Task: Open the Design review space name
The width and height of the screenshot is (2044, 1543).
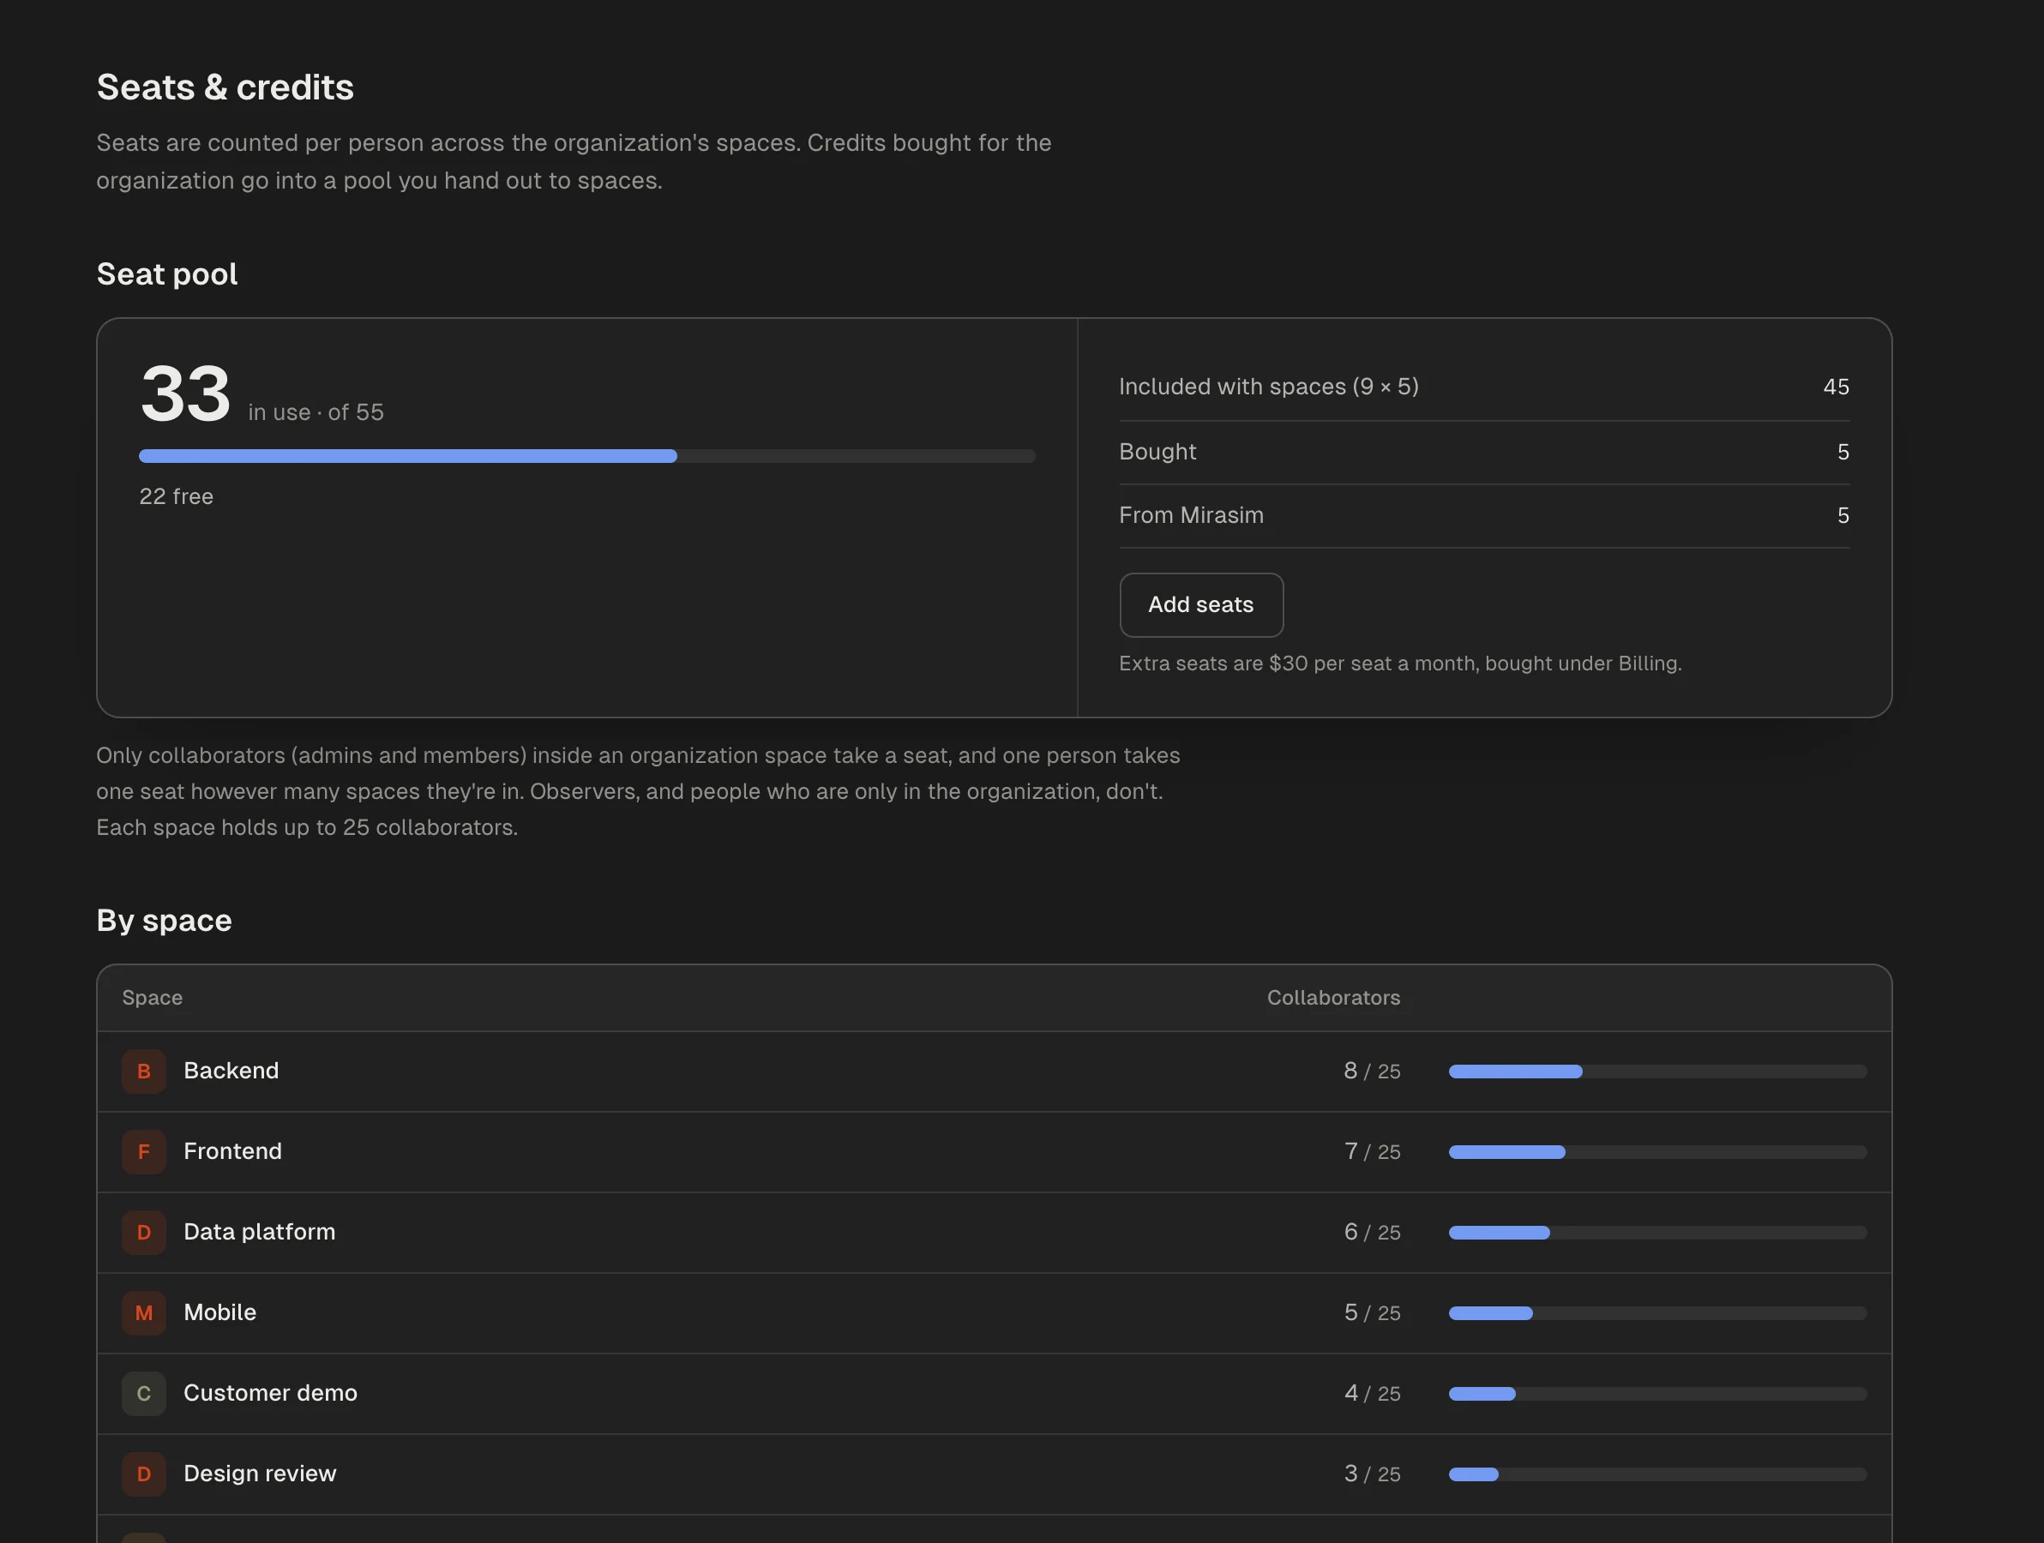Action: (261, 1473)
